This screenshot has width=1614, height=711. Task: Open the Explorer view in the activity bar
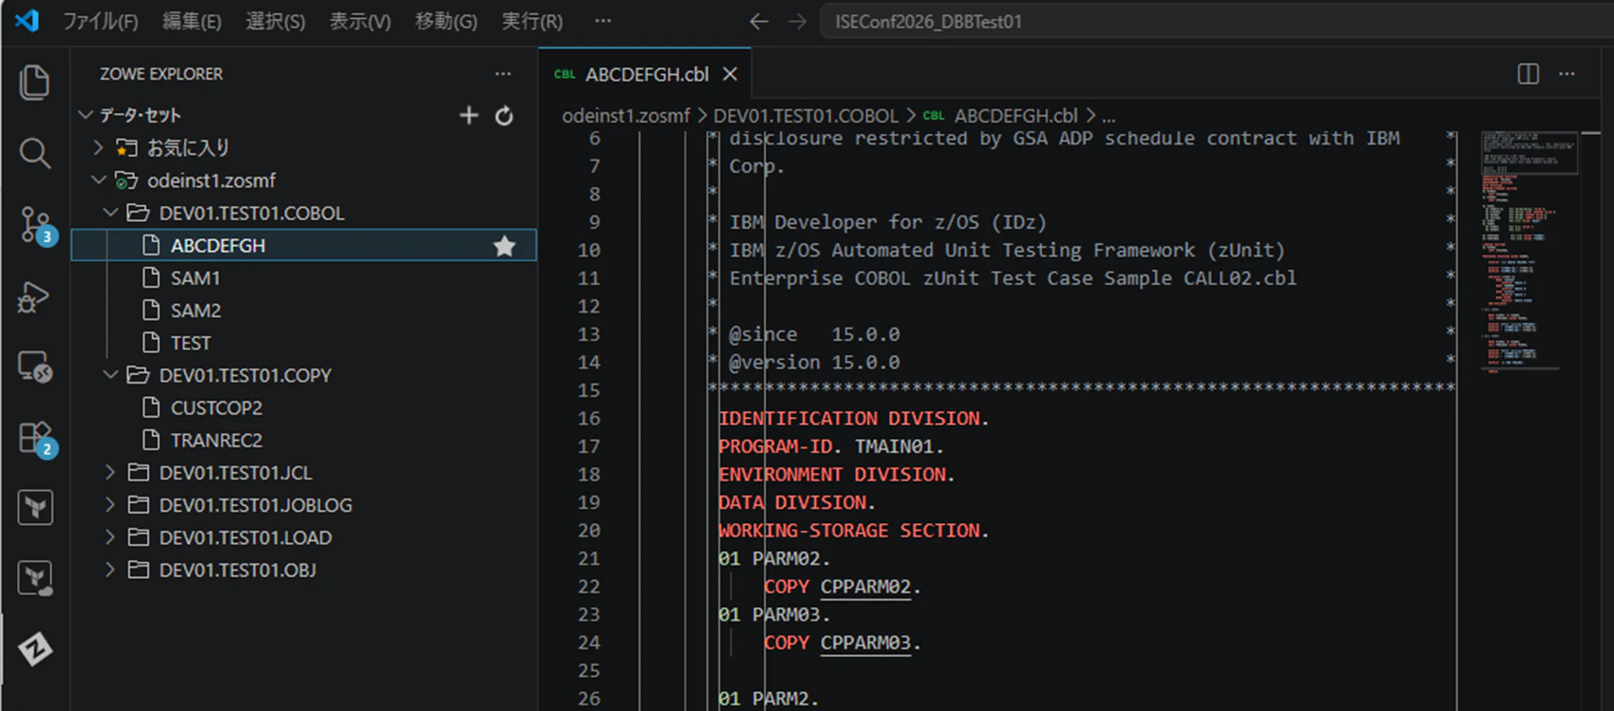[35, 82]
